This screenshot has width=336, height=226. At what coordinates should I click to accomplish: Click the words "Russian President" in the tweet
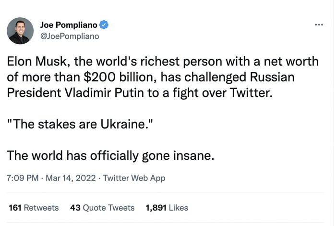point(261,77)
